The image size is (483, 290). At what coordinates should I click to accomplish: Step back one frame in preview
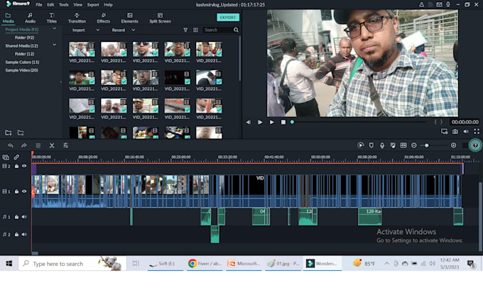tap(249, 122)
